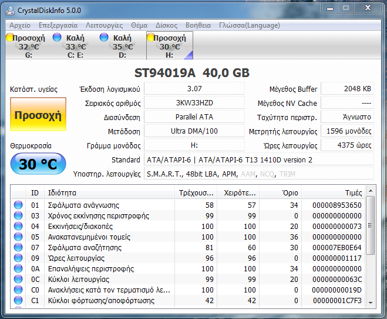Click the Τιμές column header
387x319 pixels.
click(334, 192)
